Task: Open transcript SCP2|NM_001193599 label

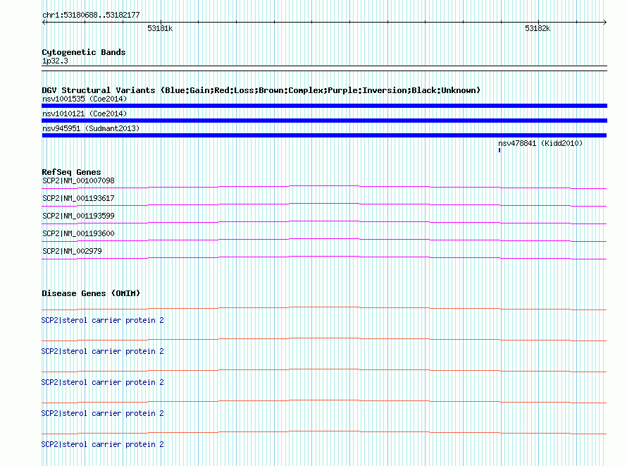Action: (x=78, y=216)
